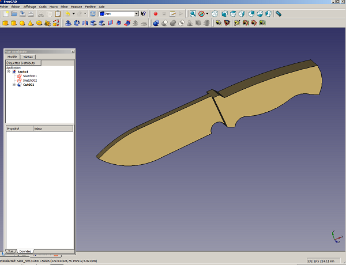This screenshot has height=265, width=346.
Task: Run a boolean operation on shapes
Action: [x=156, y=23]
